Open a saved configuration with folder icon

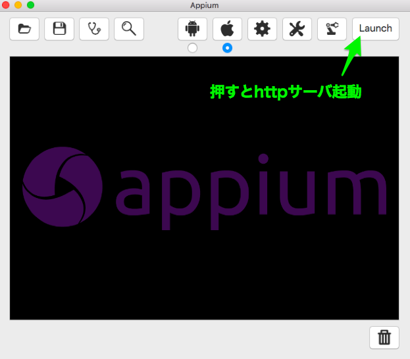24,29
